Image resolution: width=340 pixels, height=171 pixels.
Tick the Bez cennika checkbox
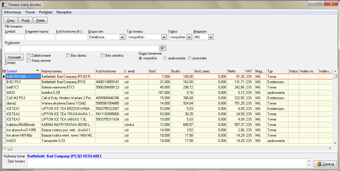[x=103, y=56]
